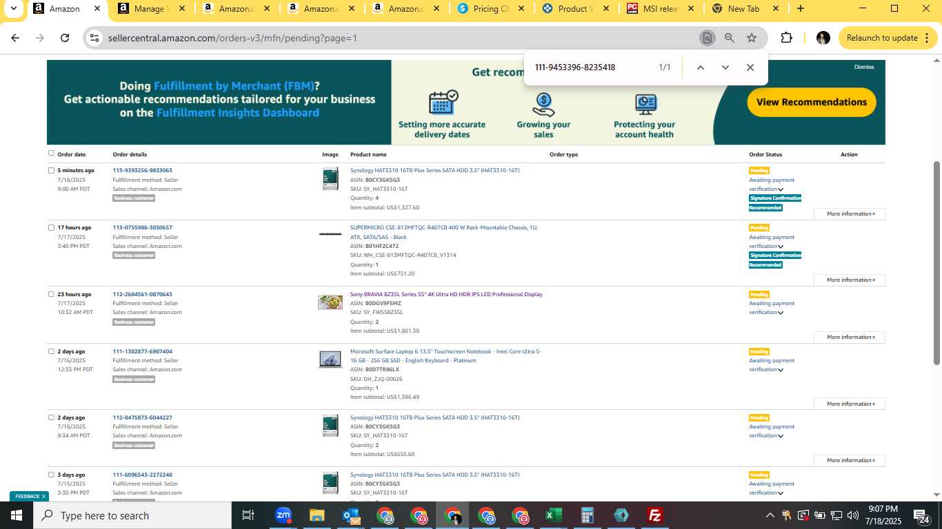942x529 pixels.
Task: Close the find-in-page bar
Action: click(750, 68)
